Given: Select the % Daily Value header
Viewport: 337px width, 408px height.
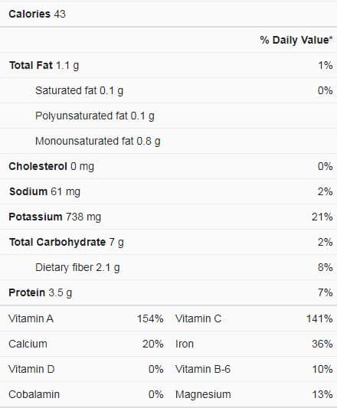Looking at the screenshot, I should (296, 40).
